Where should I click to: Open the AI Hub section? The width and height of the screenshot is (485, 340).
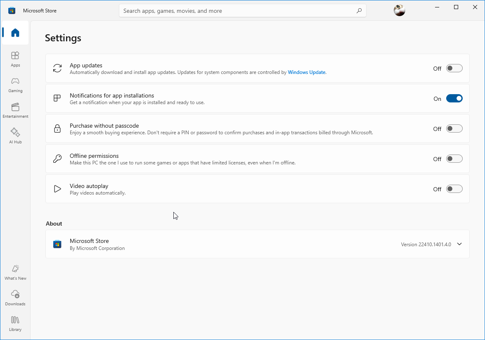pos(15,136)
